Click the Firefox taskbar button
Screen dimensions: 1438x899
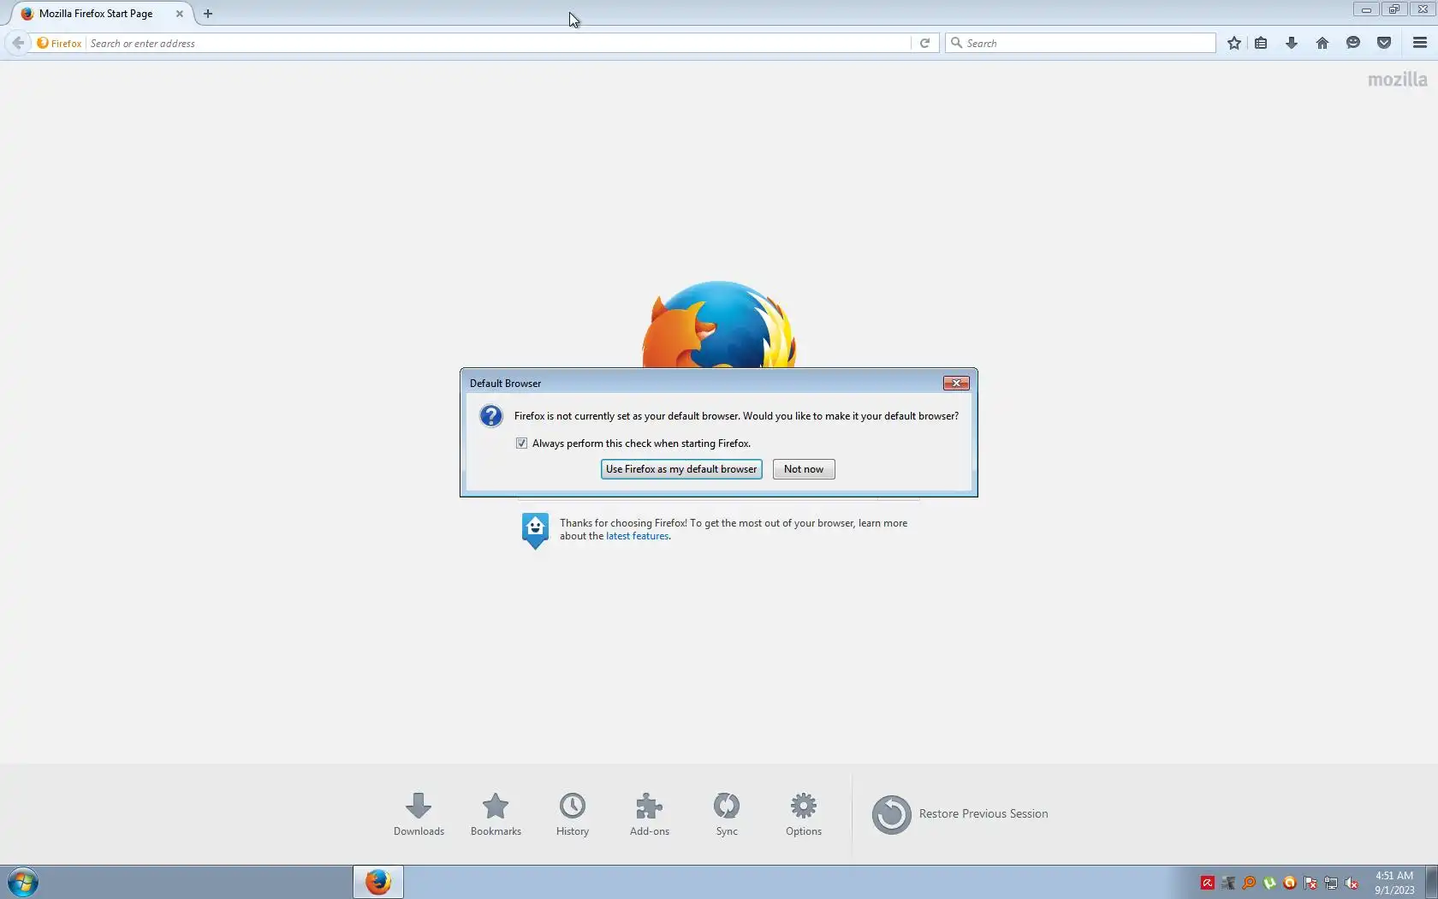click(x=378, y=882)
